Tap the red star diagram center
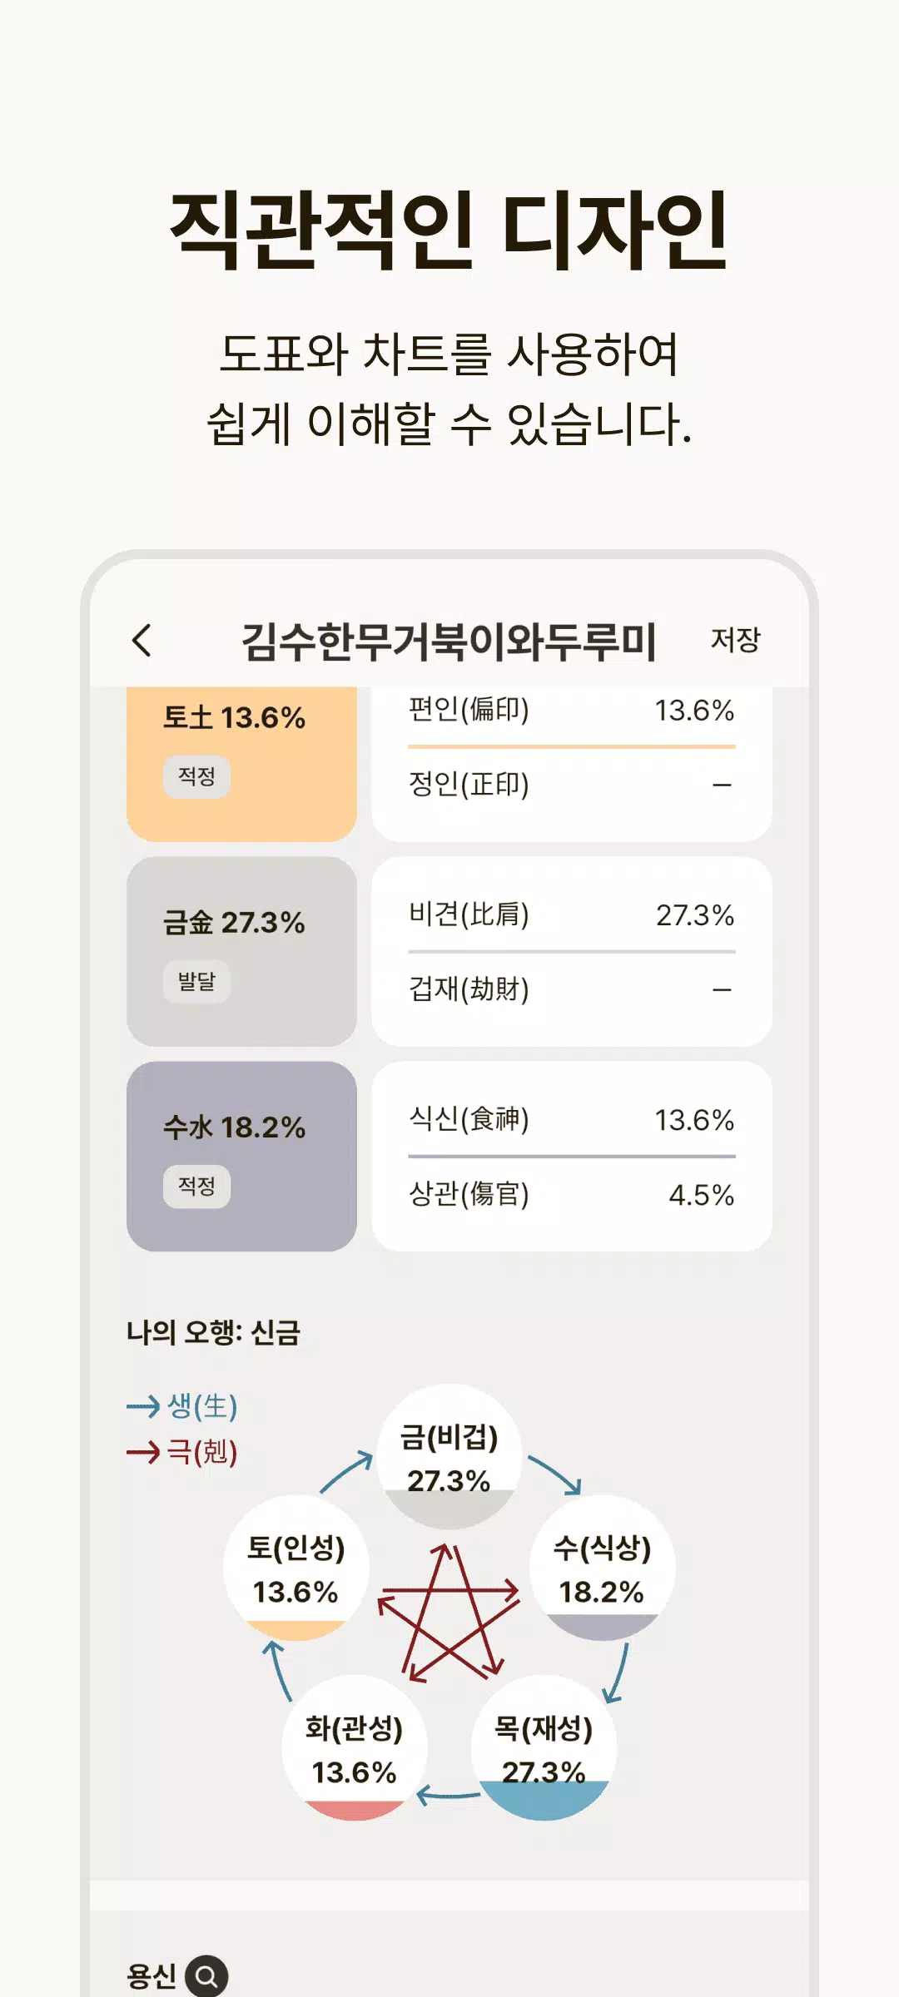The height and width of the screenshot is (1997, 899). (x=449, y=1612)
